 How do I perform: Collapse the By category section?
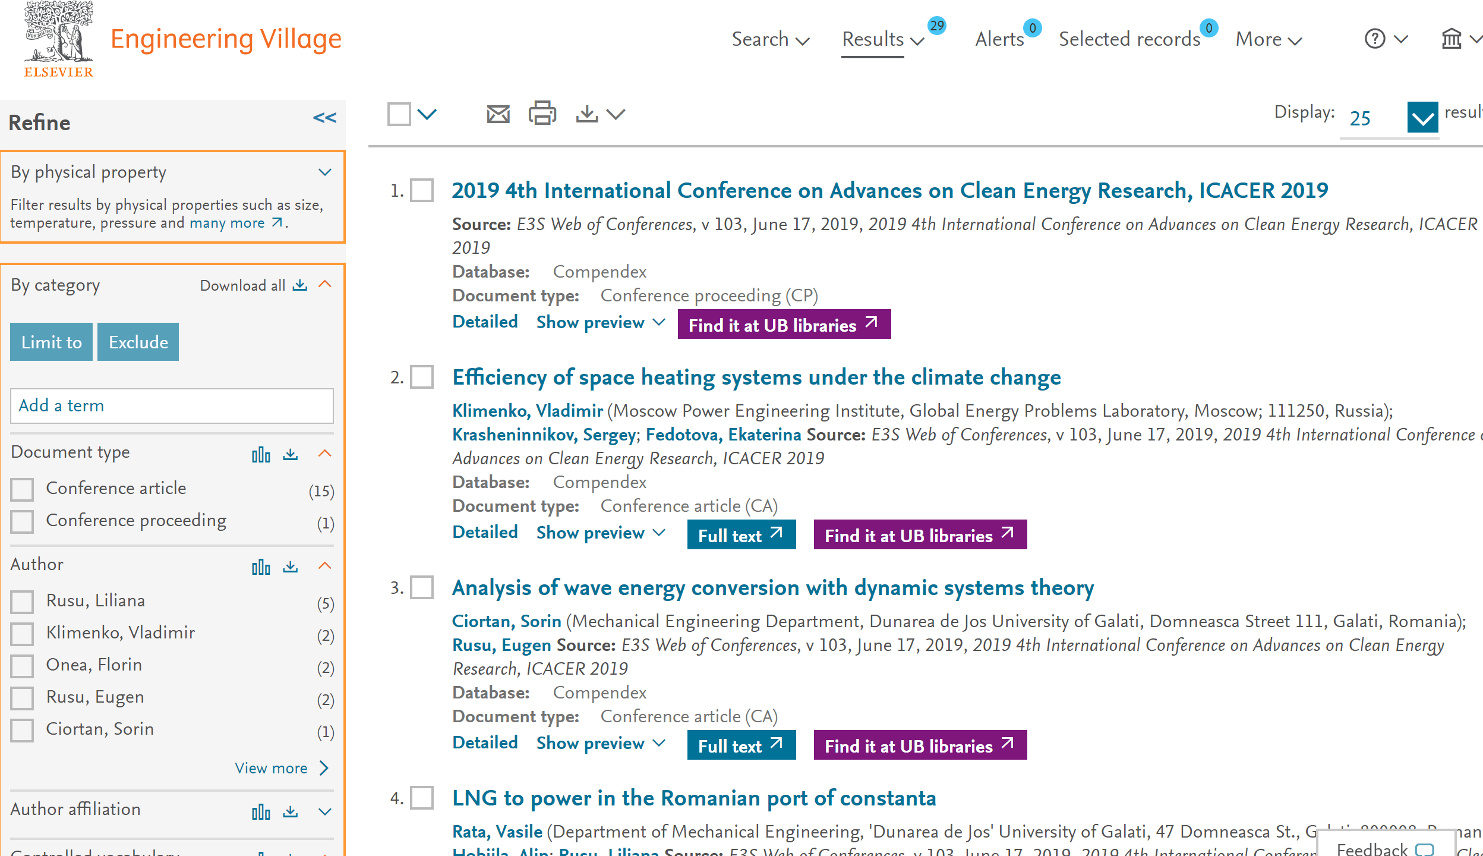point(325,284)
